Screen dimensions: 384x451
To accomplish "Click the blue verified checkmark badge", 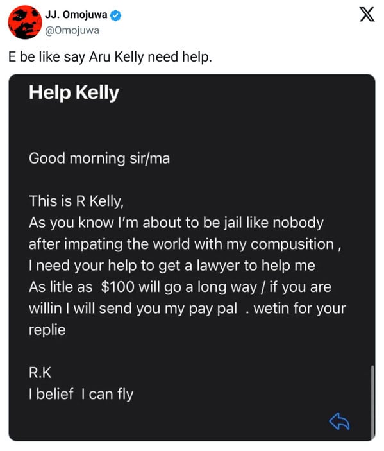I will [x=115, y=15].
